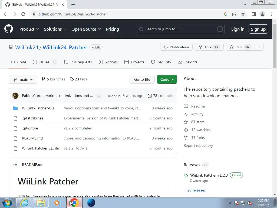Screen dimensions: 277x208
Task: Open Windows Media Player in taskbar
Action: [57, 203]
